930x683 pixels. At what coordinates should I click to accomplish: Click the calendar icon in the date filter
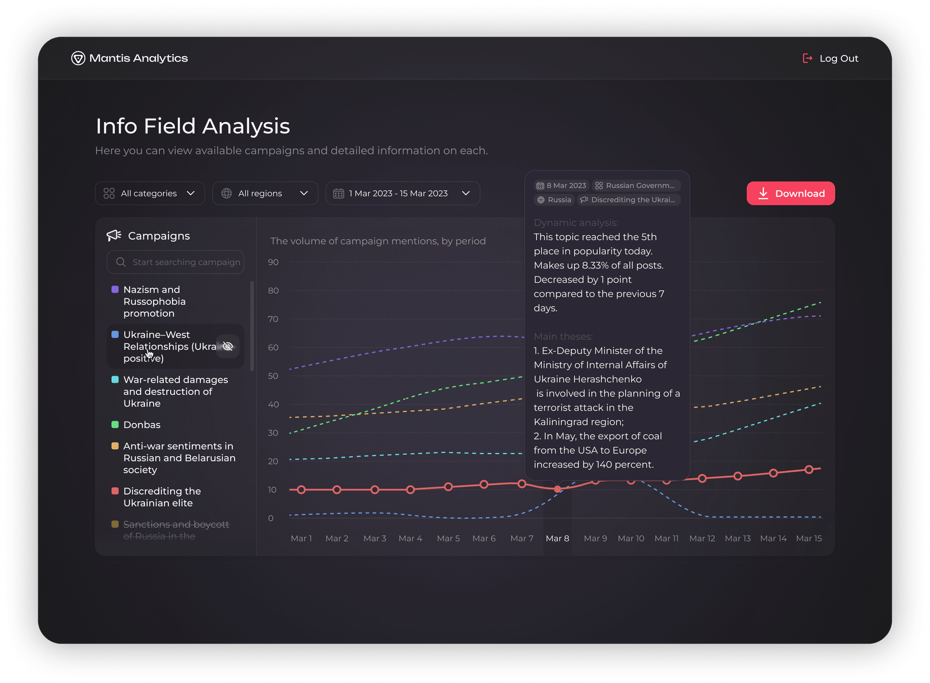pos(339,193)
